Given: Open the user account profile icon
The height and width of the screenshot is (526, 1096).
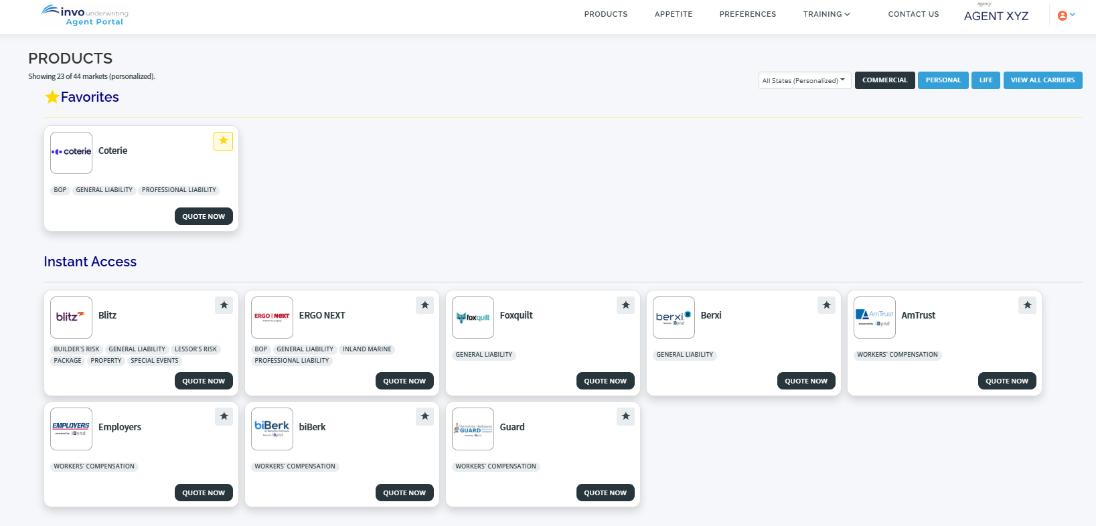Looking at the screenshot, I should tap(1063, 15).
